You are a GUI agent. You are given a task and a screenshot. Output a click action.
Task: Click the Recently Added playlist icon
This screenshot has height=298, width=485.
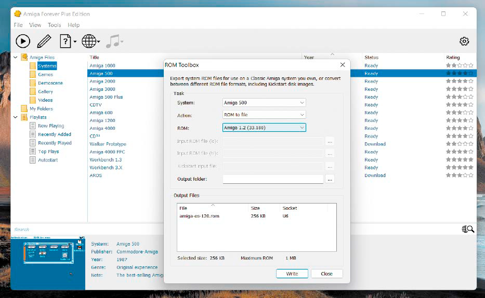click(x=32, y=134)
